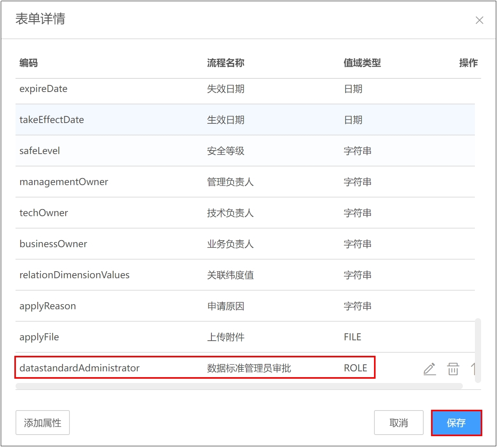Click the 取消 button
The image size is (497, 447).
tap(399, 423)
